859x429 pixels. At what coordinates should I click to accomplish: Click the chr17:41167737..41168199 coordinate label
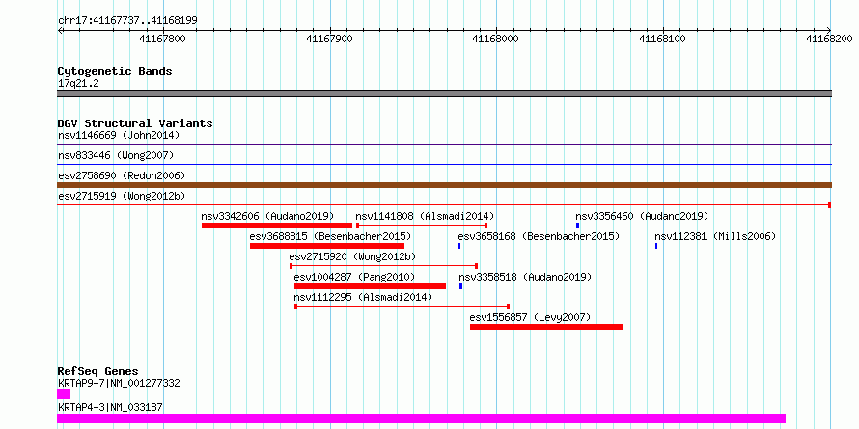(127, 21)
